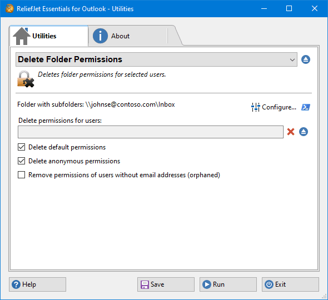Viewport: 328px width, 300px height.
Task: Click the ReliefJet app icon in title bar
Action: (x=9, y=8)
